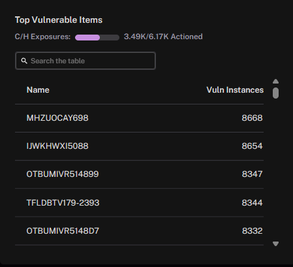Click the scrollbar down arrow

[275, 243]
